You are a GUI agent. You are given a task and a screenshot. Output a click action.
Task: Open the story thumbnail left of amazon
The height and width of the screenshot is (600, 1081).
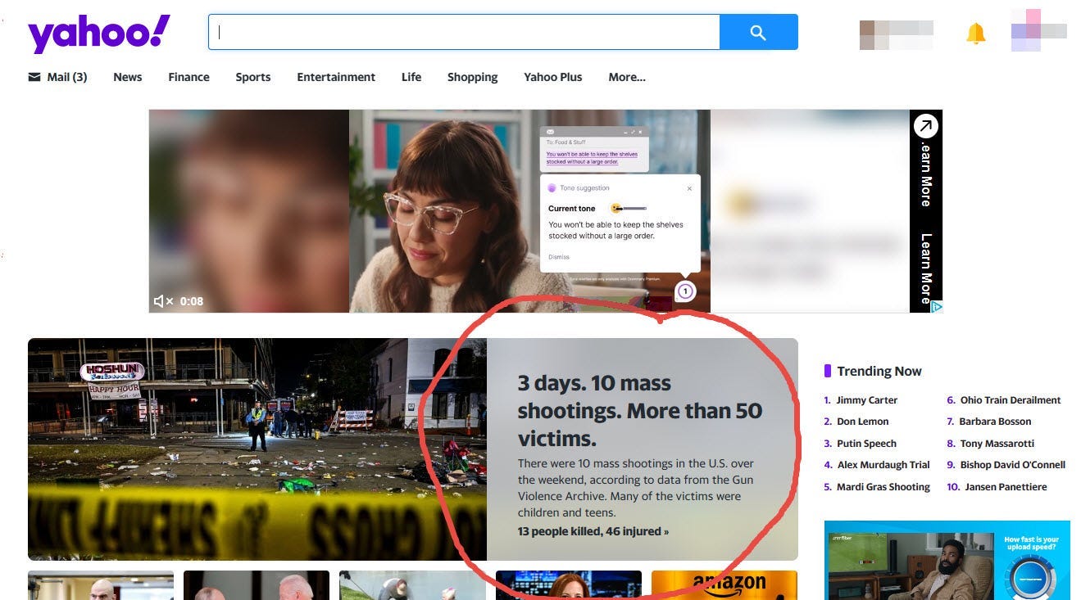point(569,585)
